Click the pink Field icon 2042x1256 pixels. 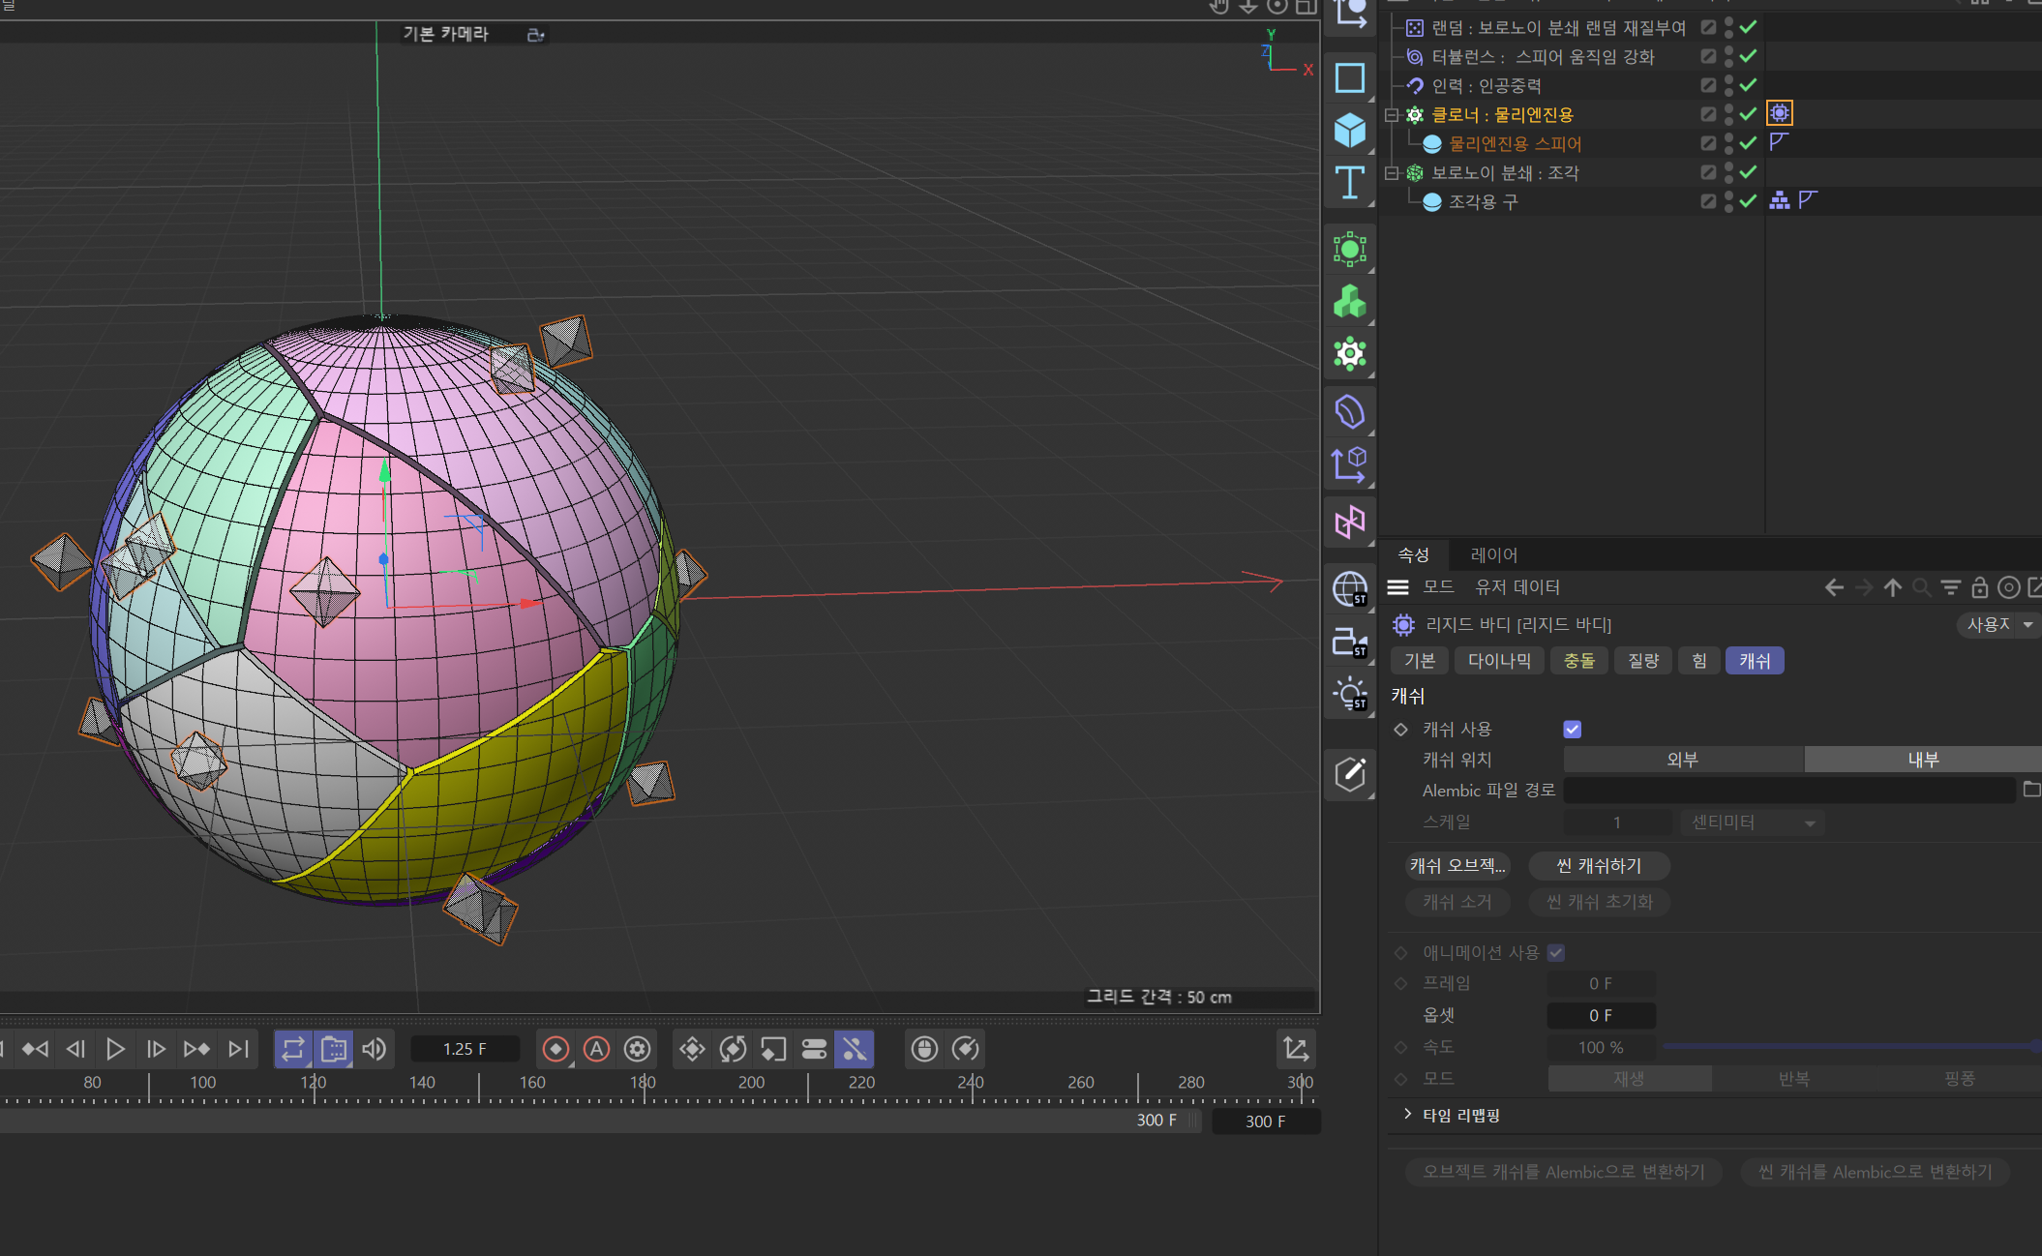pos(1349,523)
